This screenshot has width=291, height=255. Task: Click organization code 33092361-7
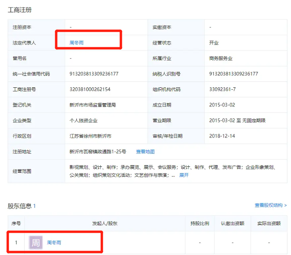pos(222,89)
